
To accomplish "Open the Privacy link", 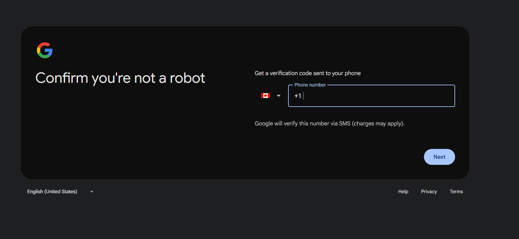I will point(429,191).
